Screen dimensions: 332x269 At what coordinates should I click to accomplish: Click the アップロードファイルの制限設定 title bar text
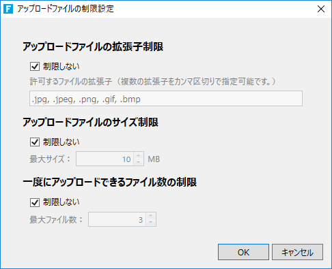coord(66,9)
